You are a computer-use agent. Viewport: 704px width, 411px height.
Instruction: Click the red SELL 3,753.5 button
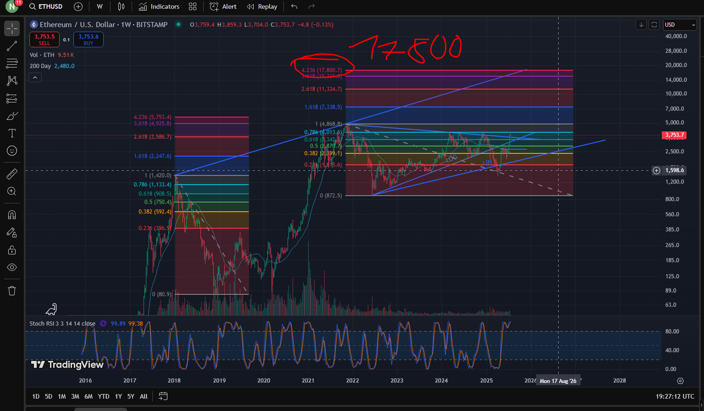44,39
